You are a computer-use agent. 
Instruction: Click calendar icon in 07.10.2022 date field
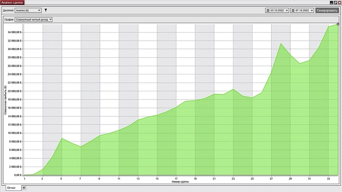(293, 10)
